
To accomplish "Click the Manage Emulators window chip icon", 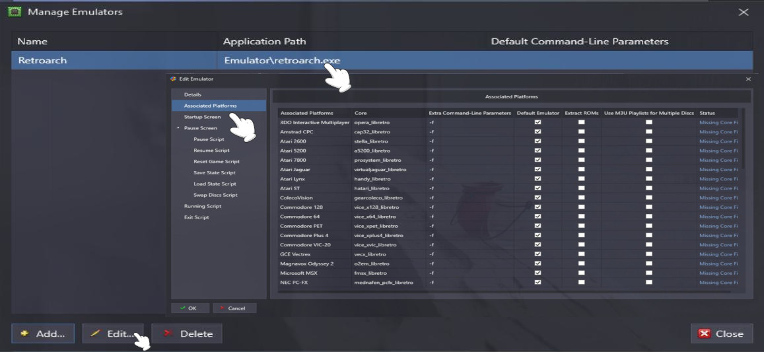I will (x=13, y=12).
